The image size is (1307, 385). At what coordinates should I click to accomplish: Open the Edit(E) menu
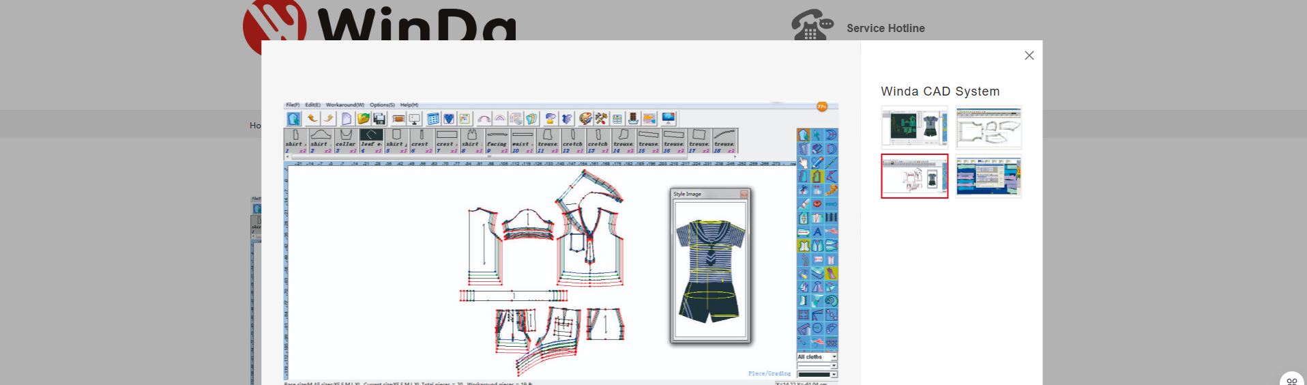coord(312,105)
